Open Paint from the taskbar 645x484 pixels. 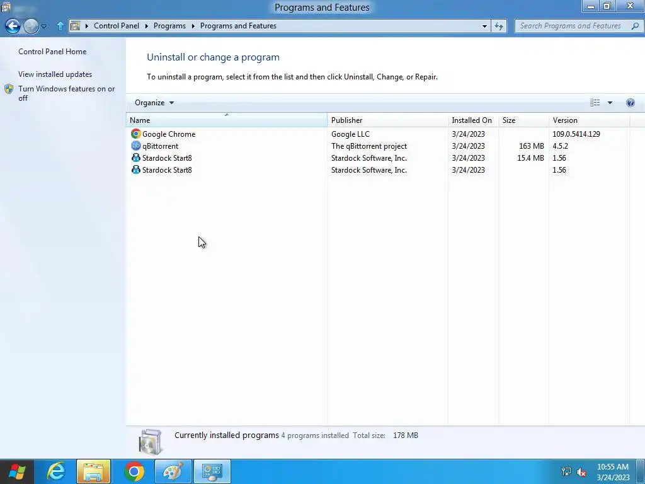pos(173,471)
